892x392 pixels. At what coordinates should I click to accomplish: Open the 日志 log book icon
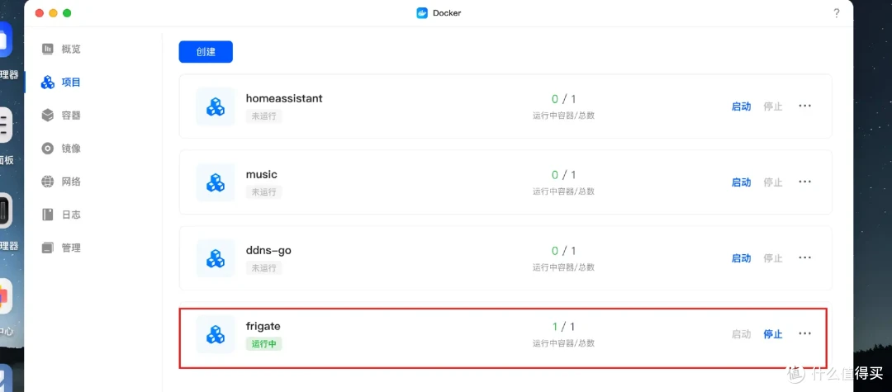48,215
